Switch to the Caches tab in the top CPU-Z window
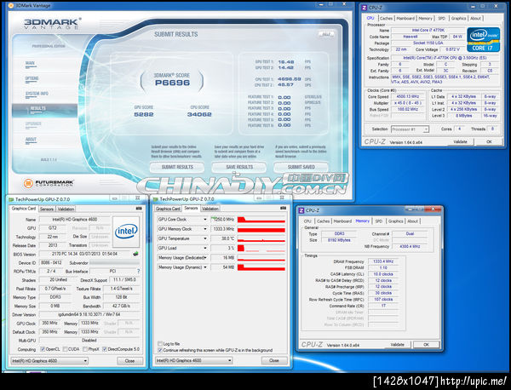 (386, 18)
